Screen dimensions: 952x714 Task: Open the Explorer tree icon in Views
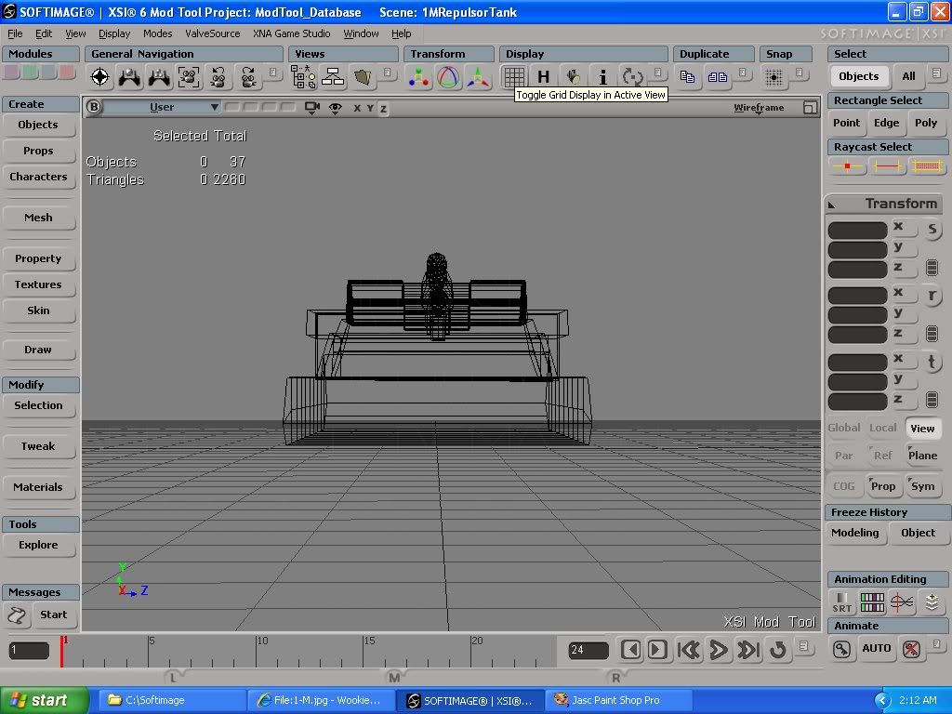click(x=303, y=77)
